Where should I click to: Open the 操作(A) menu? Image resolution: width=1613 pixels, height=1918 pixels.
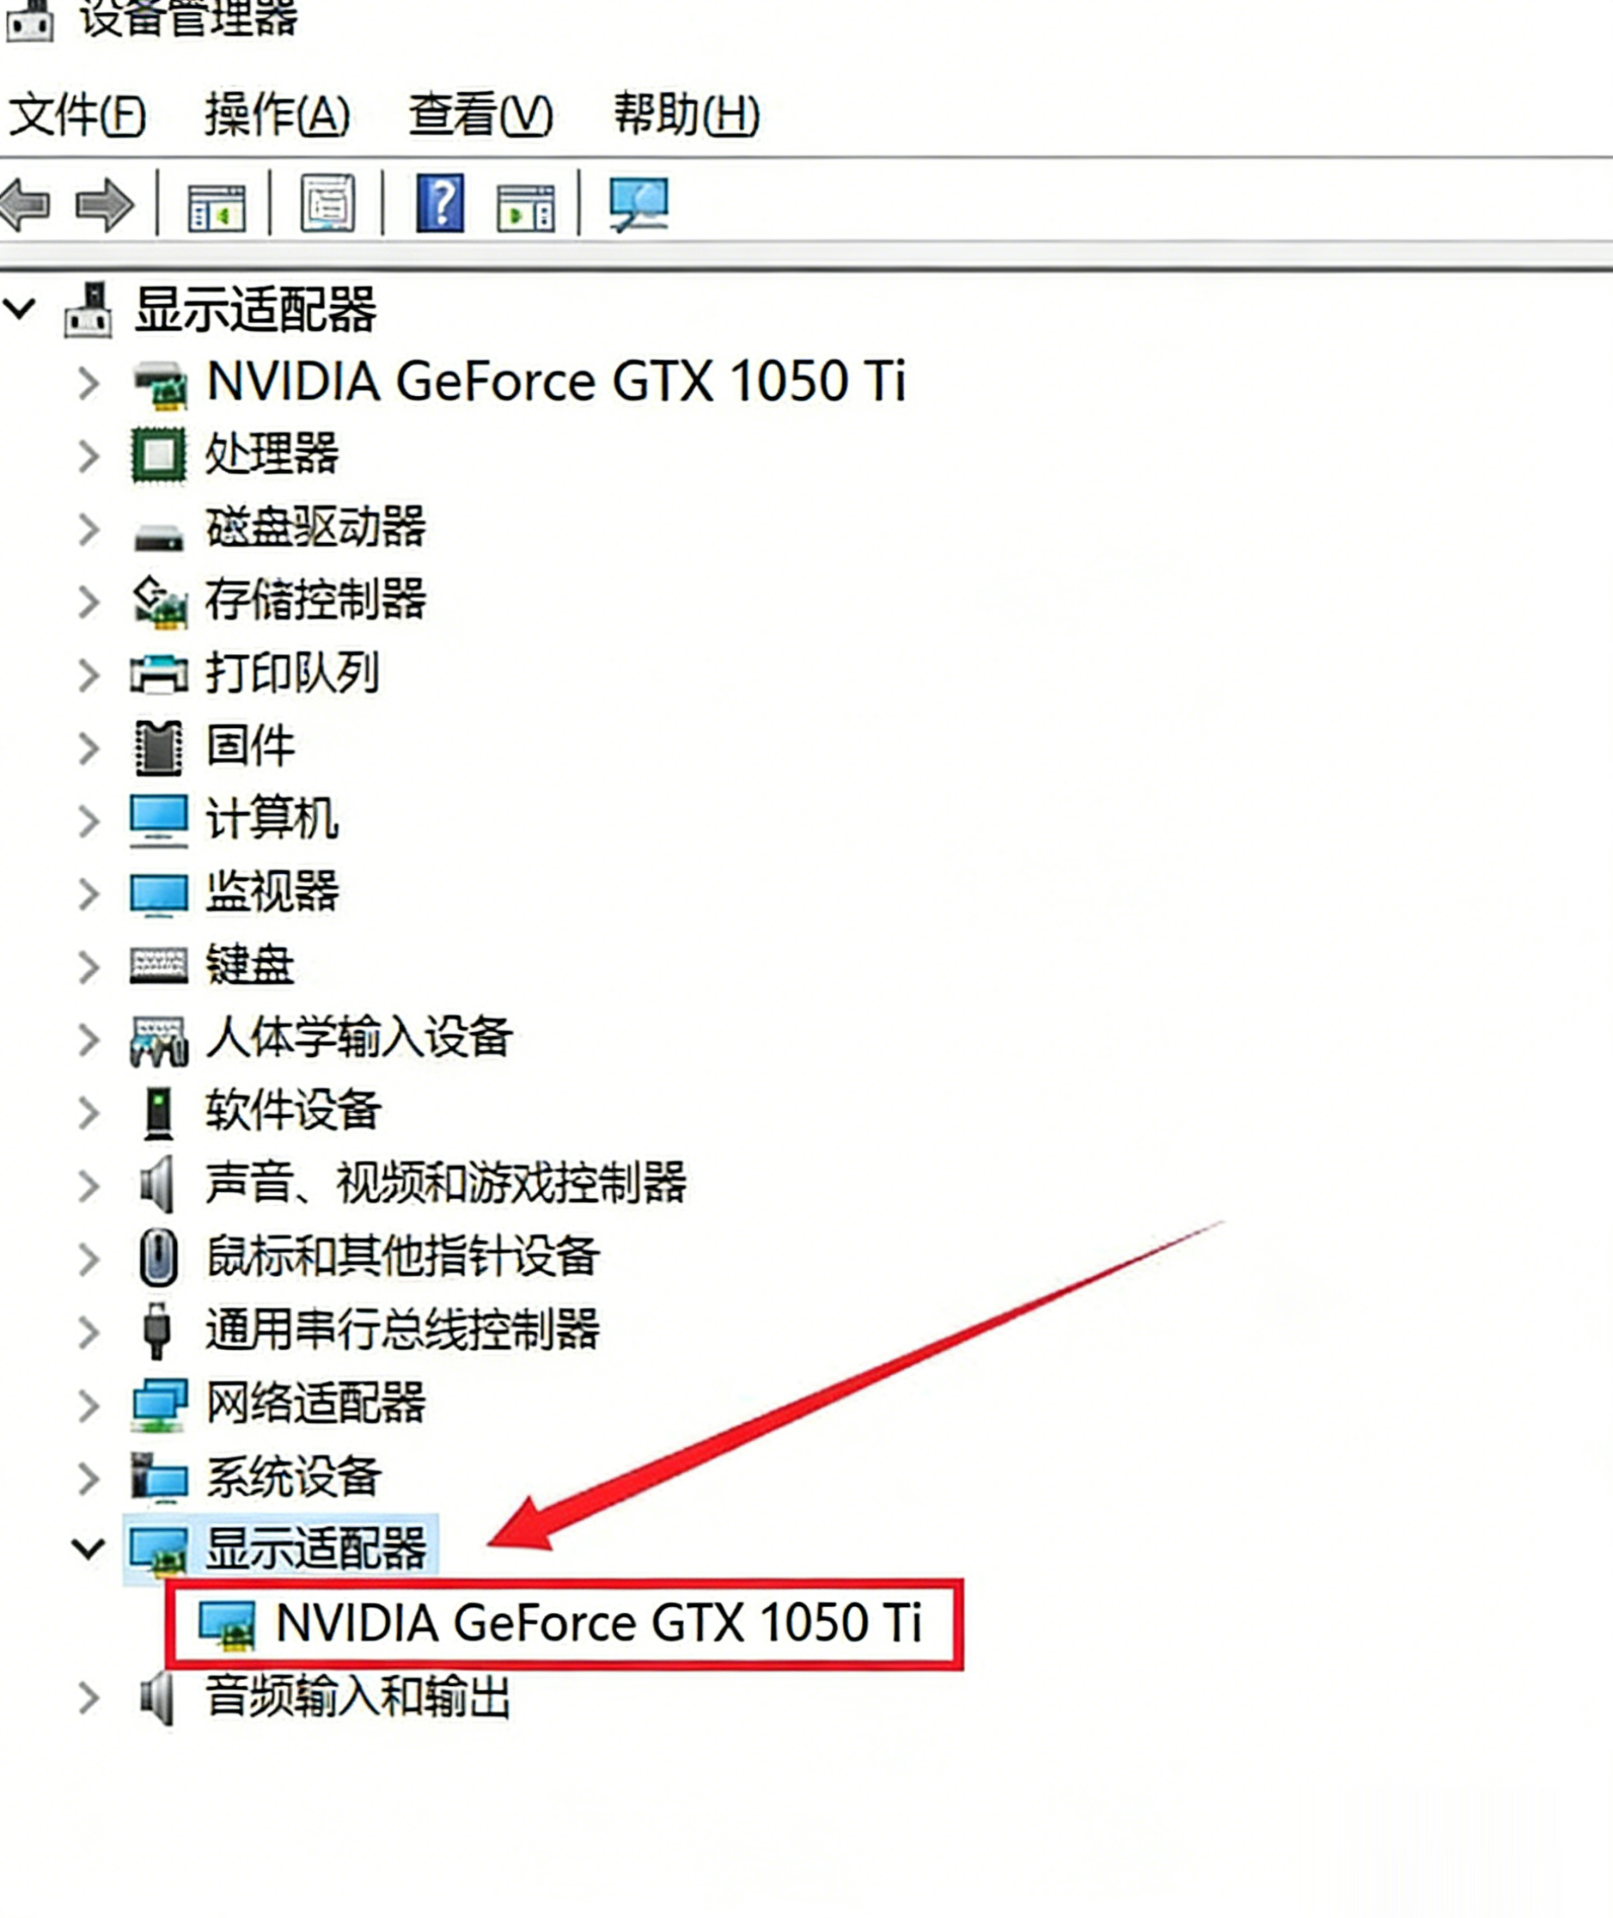tap(277, 115)
